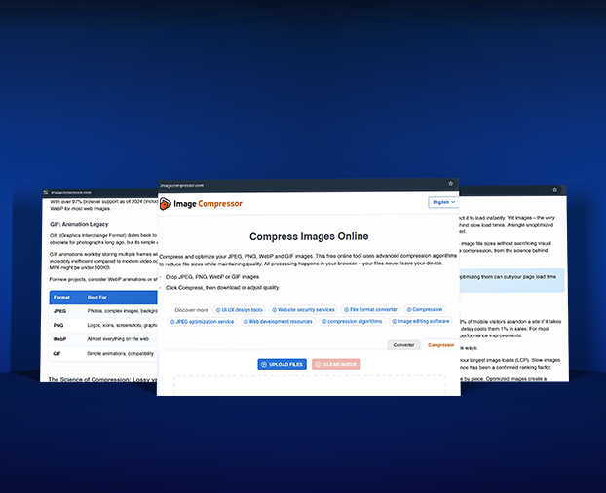Open the File format converter link

pyautogui.click(x=370, y=309)
